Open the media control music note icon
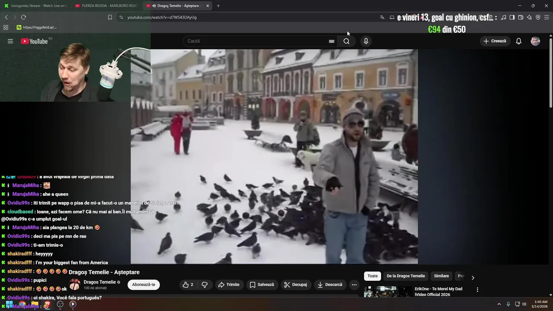 point(503,17)
